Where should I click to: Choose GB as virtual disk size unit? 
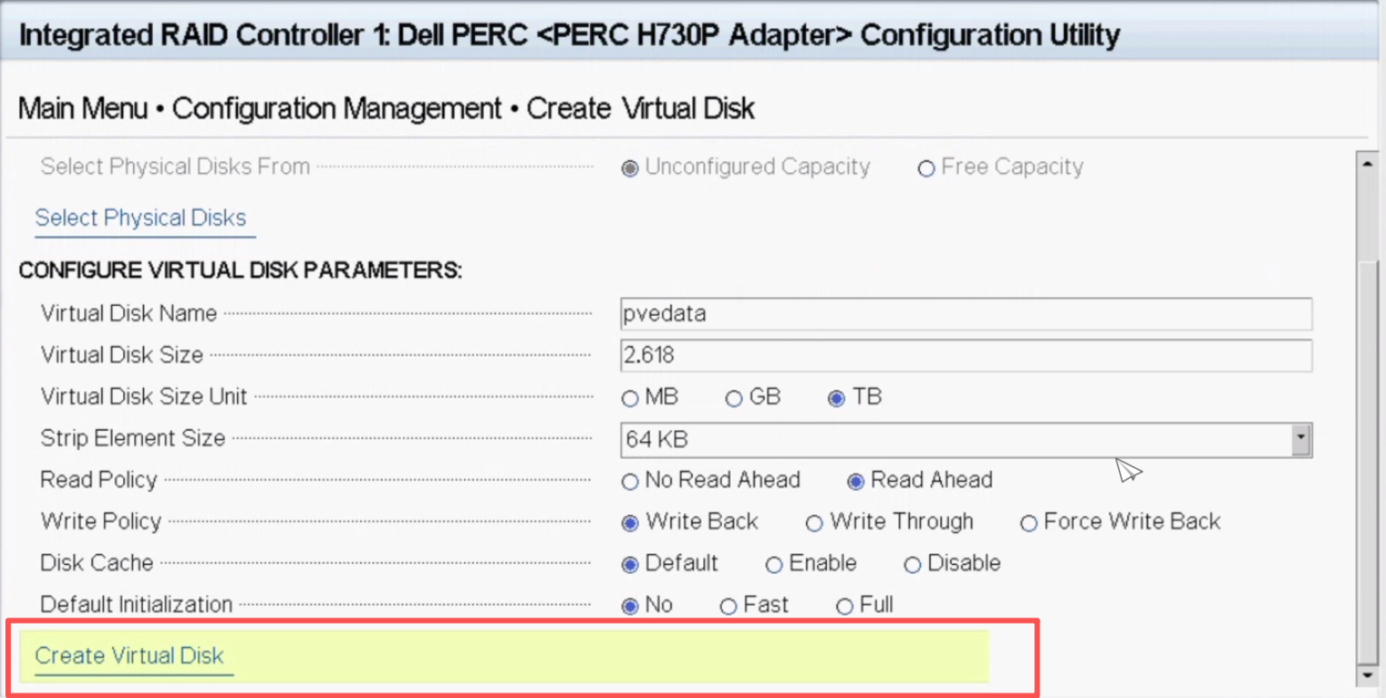(x=735, y=398)
